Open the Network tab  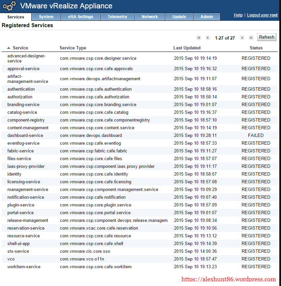149,17
